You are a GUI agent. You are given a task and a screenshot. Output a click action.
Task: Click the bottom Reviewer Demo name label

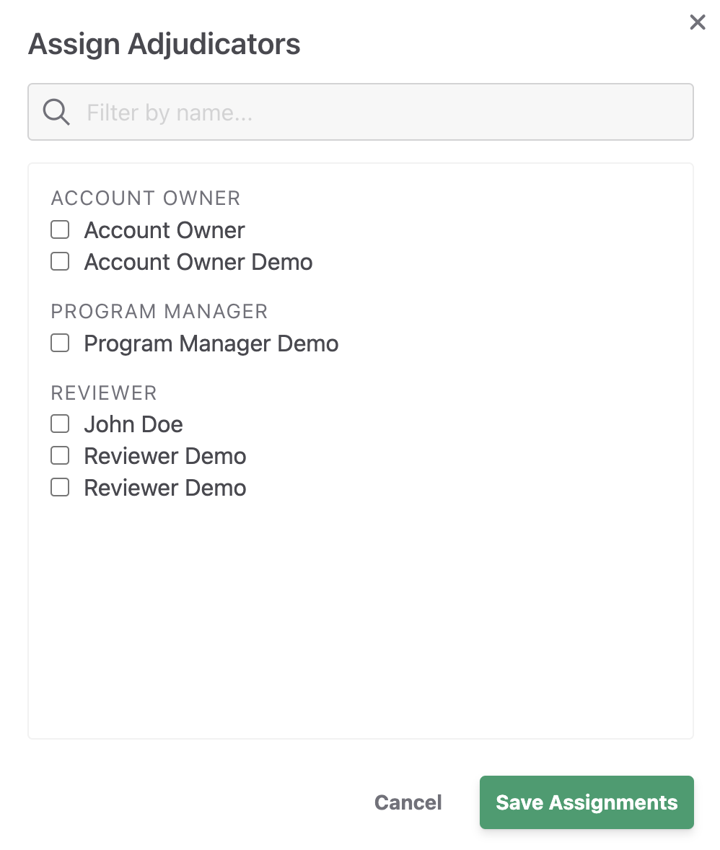(x=165, y=488)
